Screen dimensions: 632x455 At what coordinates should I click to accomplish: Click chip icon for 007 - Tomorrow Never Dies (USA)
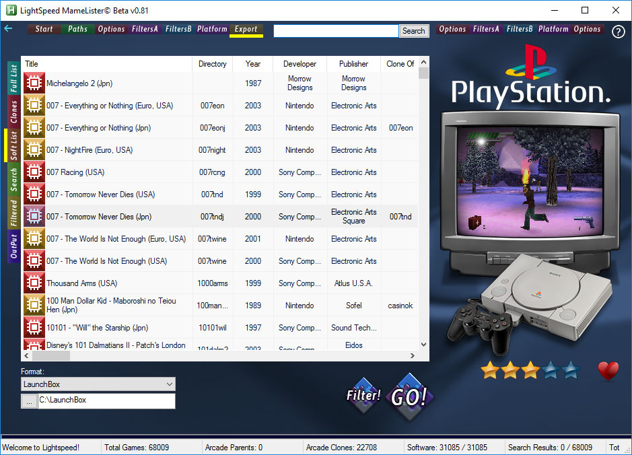34,194
